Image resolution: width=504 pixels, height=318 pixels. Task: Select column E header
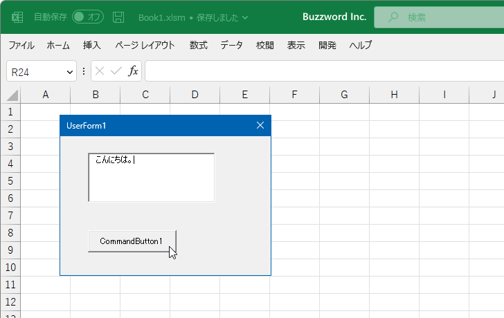point(245,95)
